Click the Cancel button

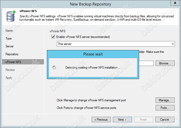(165, 120)
